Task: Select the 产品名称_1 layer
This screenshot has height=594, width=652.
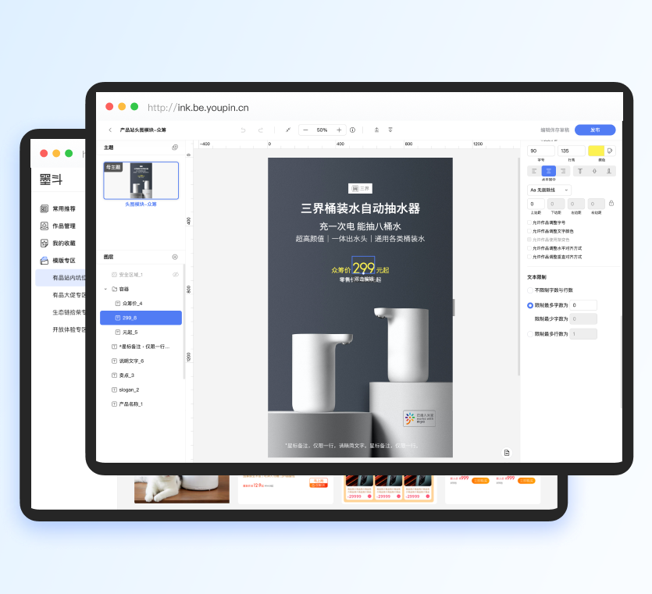Action: point(141,404)
